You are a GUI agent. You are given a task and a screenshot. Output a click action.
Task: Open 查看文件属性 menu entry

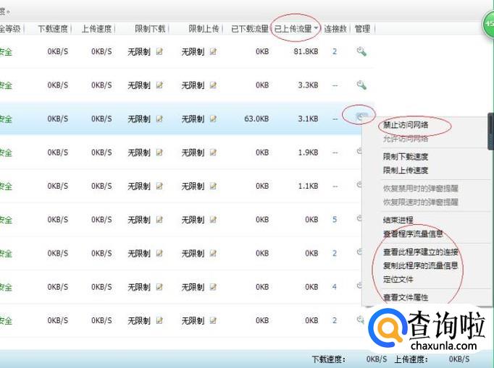pos(406,297)
